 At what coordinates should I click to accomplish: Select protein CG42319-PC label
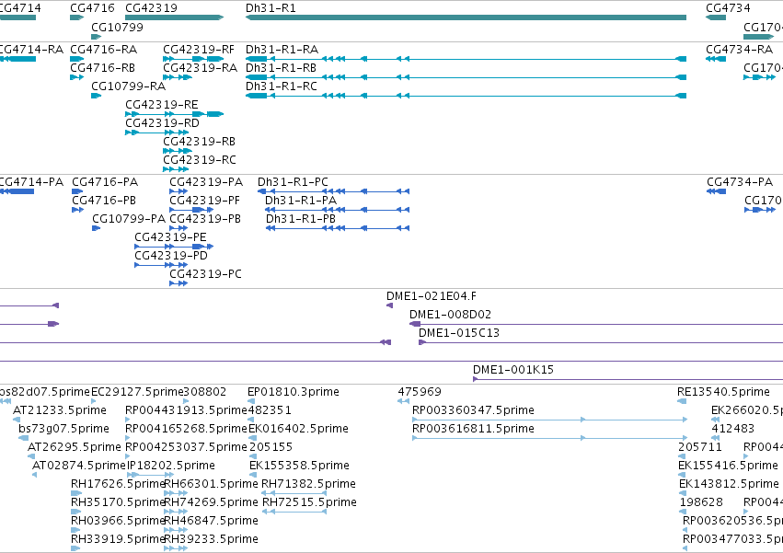coord(206,275)
